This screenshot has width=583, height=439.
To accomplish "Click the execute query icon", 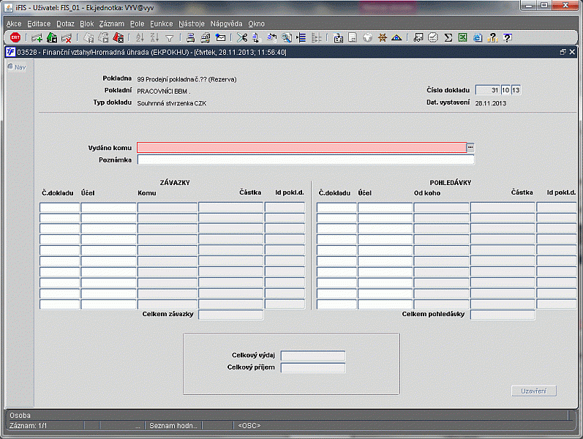I will pos(103,37).
